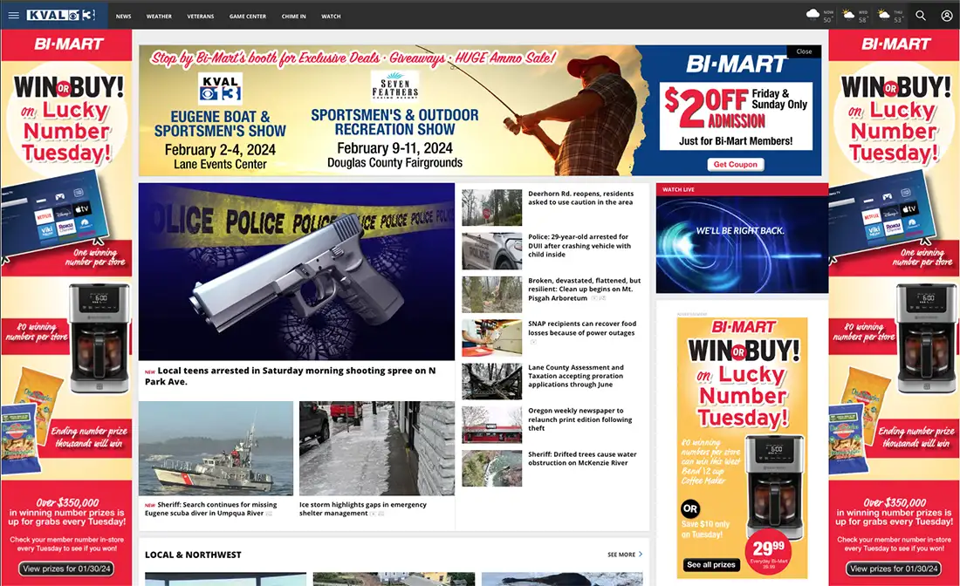Screen dimensions: 960x586
Task: Open the Game Center menu
Action: pos(247,17)
